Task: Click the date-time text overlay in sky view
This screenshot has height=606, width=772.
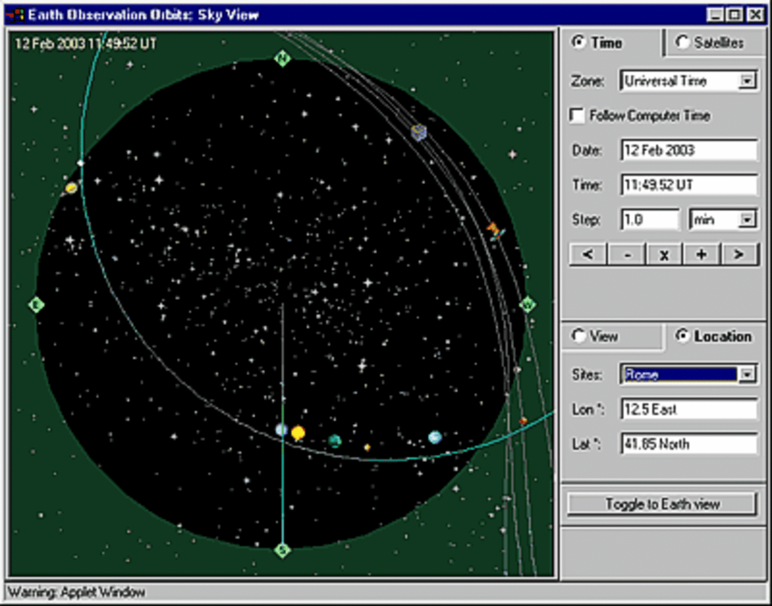Action: coord(86,43)
